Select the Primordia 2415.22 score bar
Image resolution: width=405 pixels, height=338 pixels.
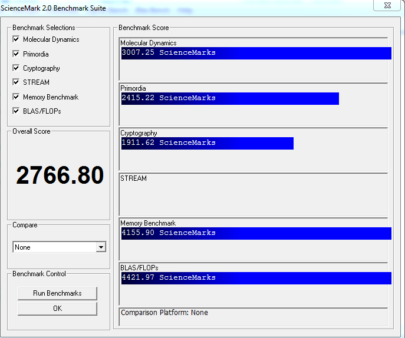[230, 98]
